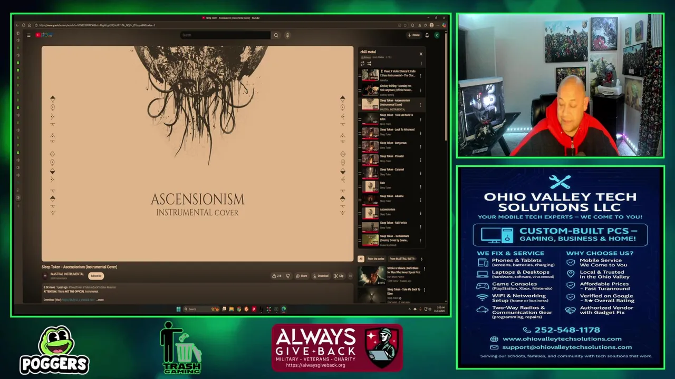Select Sleep Token - Fall For Me
The width and height of the screenshot is (675, 379).
tap(391, 226)
